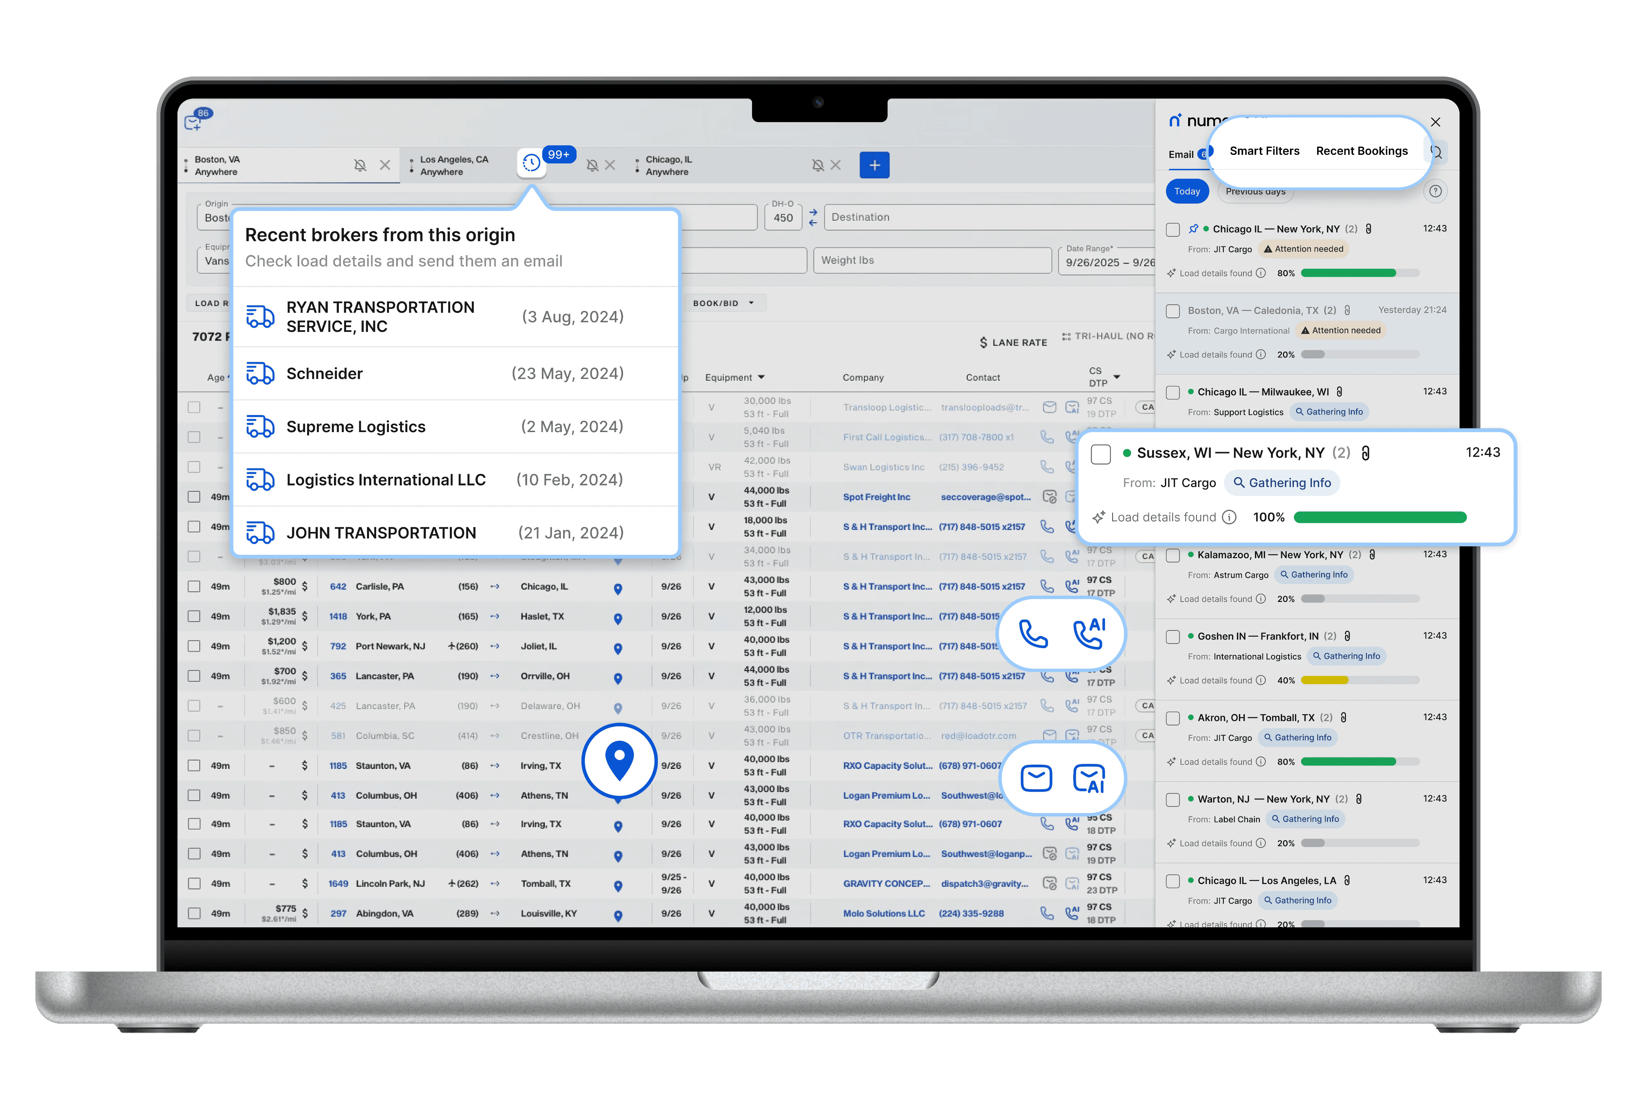Check the Sussex, WI — New York load

pos(1100,454)
